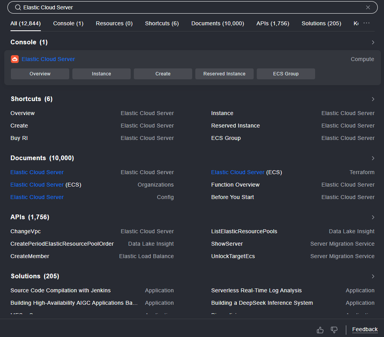Open the Feedback link
This screenshot has height=337, width=384.
pos(365,329)
